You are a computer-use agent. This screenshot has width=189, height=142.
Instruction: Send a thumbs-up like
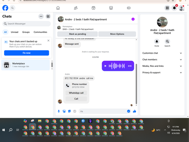[135, 111]
